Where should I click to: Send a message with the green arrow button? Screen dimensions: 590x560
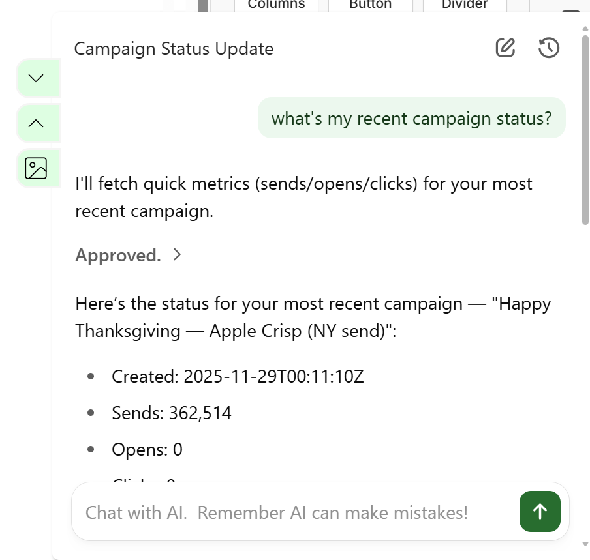[540, 512]
